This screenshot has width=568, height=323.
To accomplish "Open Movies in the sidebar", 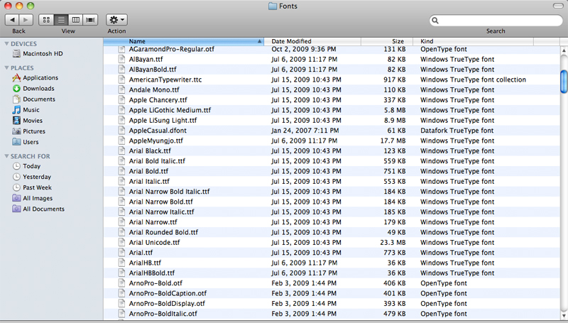I will (x=28, y=121).
